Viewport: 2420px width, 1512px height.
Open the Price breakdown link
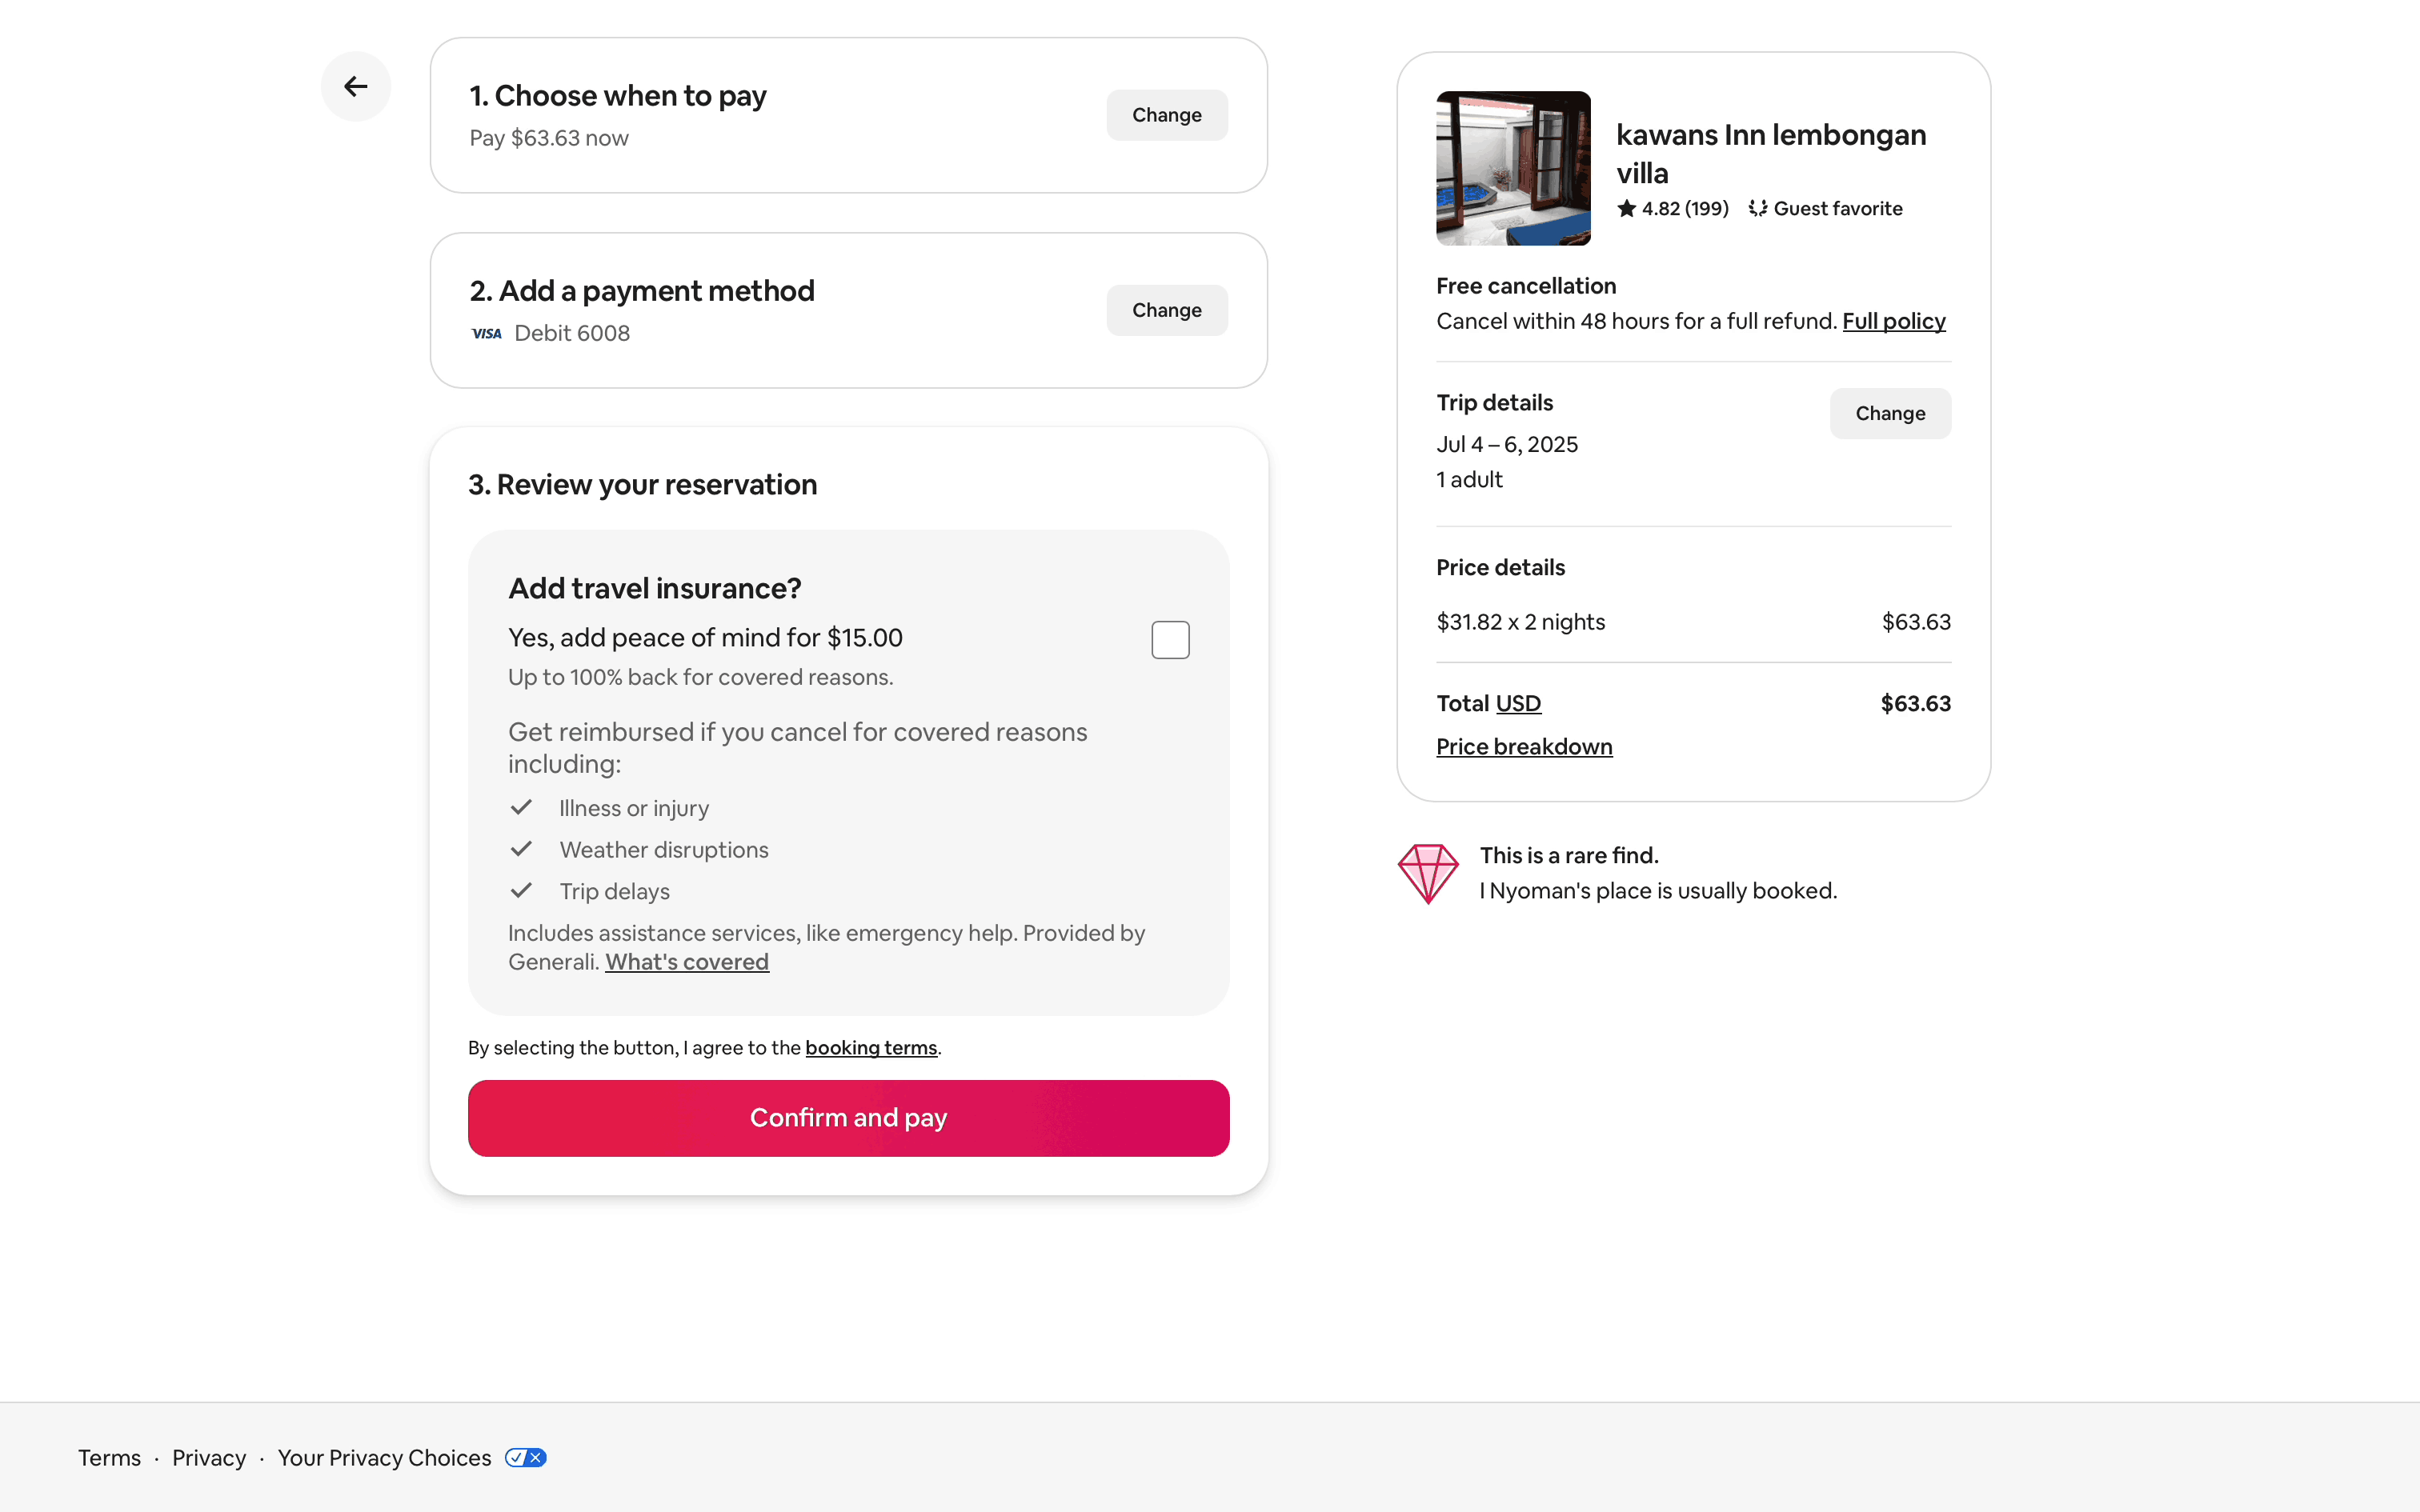1523,747
